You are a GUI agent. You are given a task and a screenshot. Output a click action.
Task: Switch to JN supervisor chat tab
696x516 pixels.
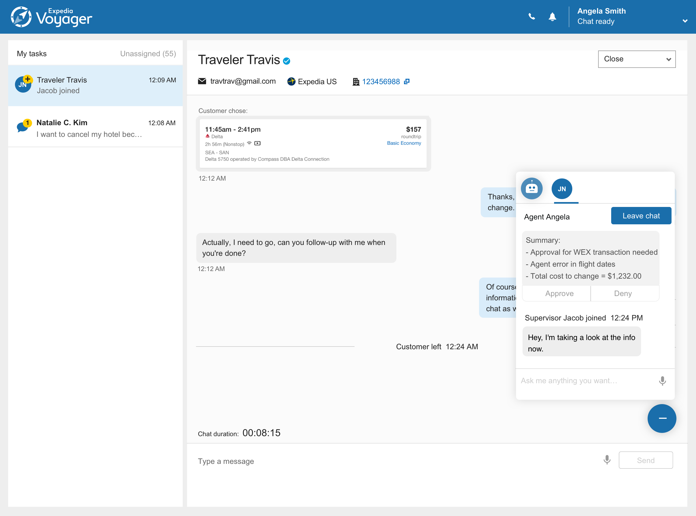[x=561, y=189]
